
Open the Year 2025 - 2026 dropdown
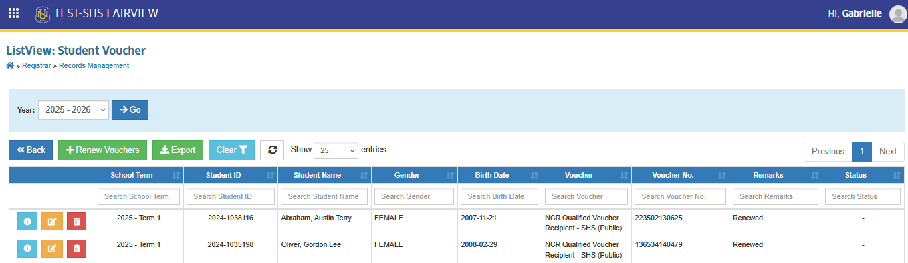(74, 110)
